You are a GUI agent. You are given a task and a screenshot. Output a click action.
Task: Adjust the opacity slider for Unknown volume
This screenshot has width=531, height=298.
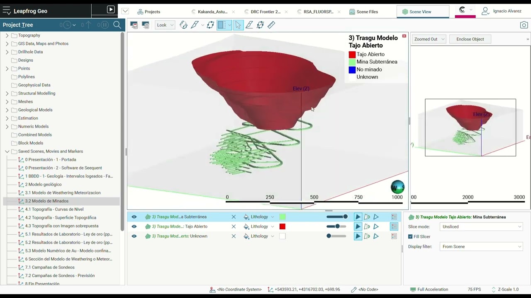336,236
